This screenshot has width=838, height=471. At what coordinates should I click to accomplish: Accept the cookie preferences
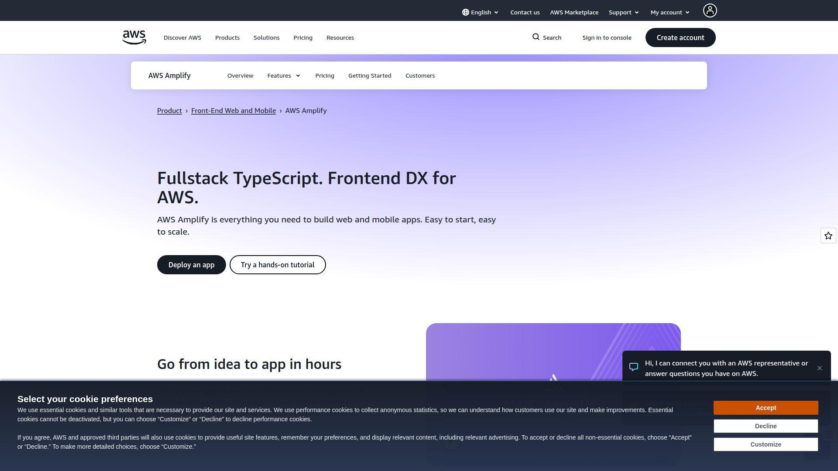pos(766,408)
